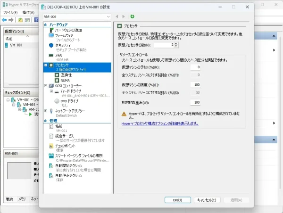283x213 pixels.
Task: Select ハードウェアの追加 in the settings tree
Action: (68, 30)
